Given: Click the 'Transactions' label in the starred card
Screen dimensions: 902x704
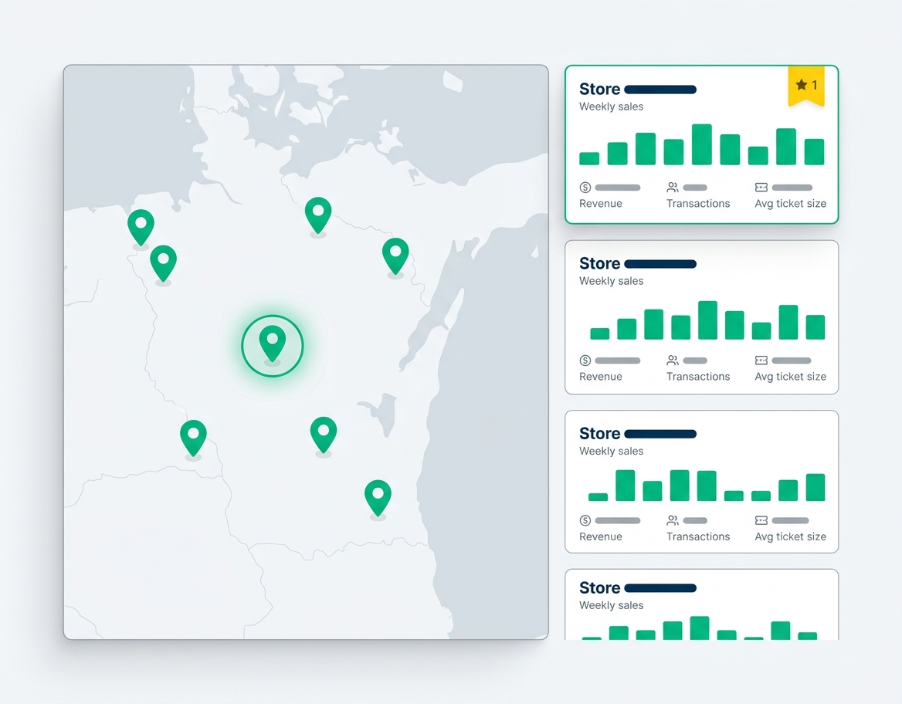Looking at the screenshot, I should point(698,204).
